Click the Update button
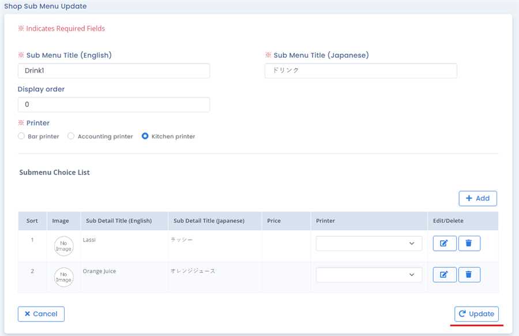Screen dimensions: 519x336 coord(476,314)
